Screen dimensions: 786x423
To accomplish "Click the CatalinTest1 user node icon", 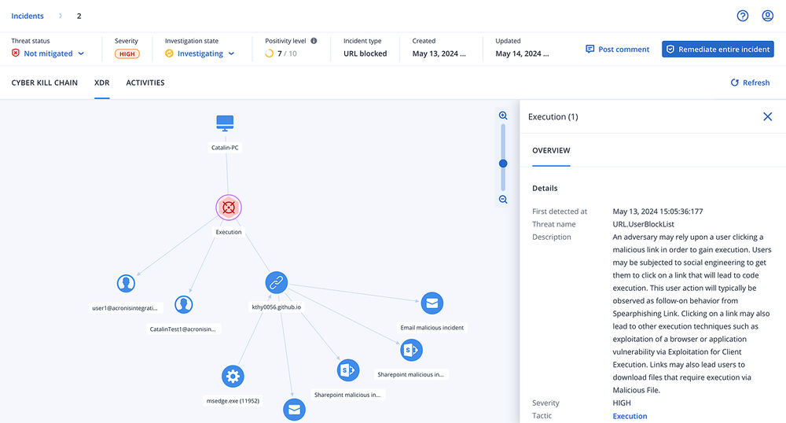I will click(184, 304).
